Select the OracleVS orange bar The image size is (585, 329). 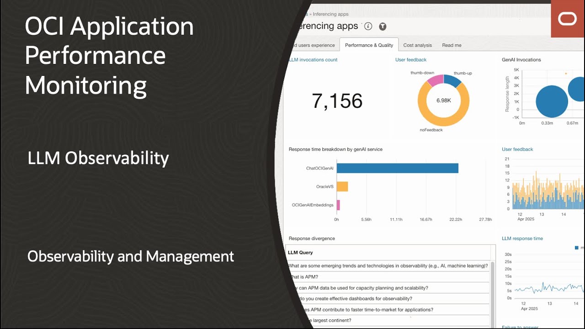point(342,186)
